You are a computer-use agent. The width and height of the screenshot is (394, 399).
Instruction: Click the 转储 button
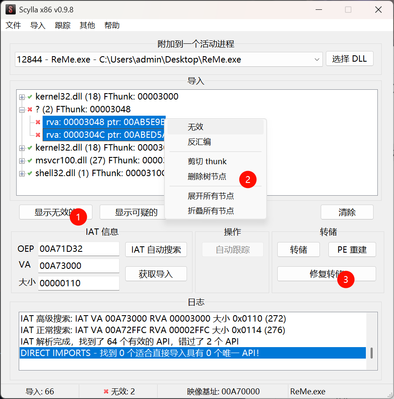[299, 250]
